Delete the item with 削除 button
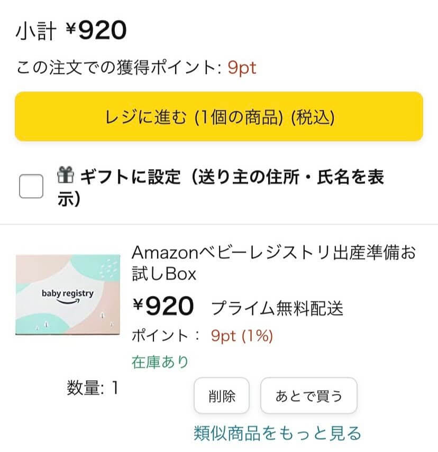Image resolution: width=438 pixels, height=452 pixels. point(222,396)
